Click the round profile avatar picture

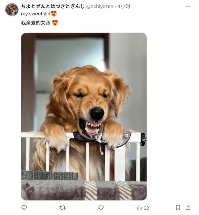(12, 10)
